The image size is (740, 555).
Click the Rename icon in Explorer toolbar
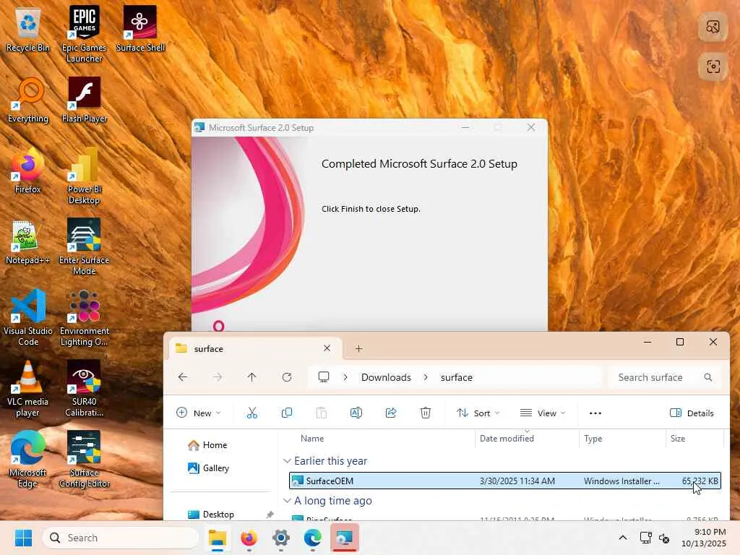[x=356, y=413]
